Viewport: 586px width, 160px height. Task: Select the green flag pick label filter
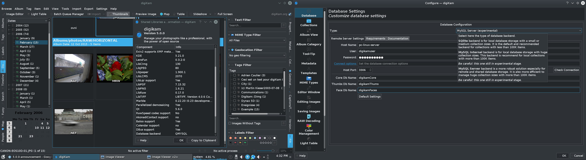(245, 143)
